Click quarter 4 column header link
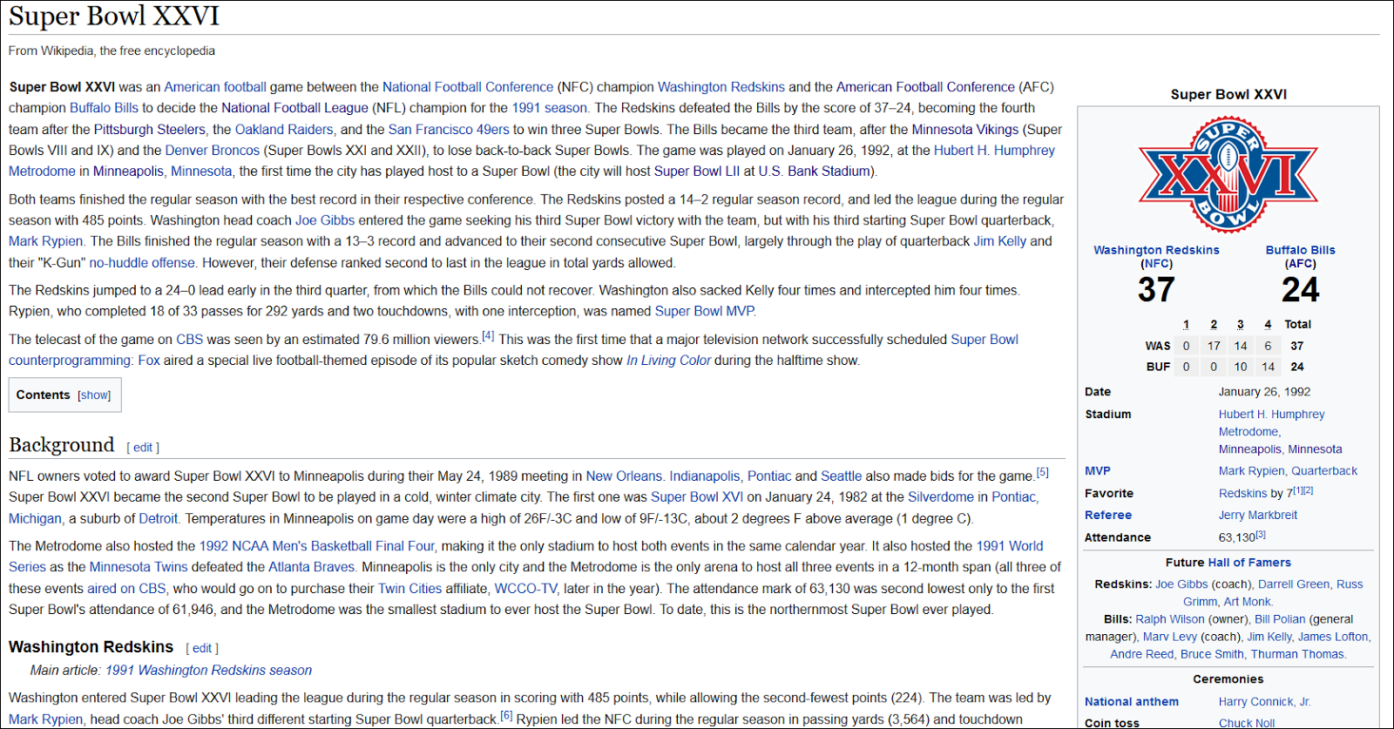The image size is (1394, 729). [1268, 325]
